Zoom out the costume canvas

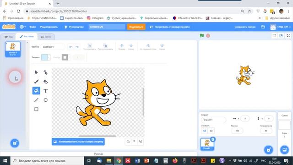coord(128,142)
